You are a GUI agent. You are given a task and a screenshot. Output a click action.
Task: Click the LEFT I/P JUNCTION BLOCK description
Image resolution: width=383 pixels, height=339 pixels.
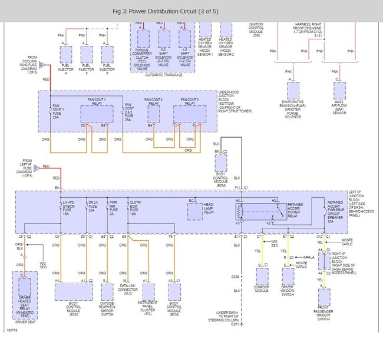[x=361, y=204]
